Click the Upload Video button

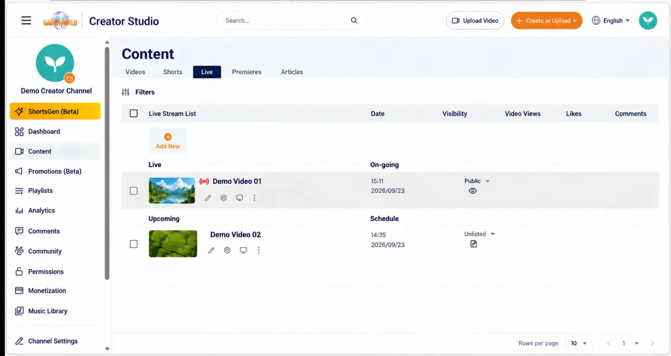(x=475, y=21)
